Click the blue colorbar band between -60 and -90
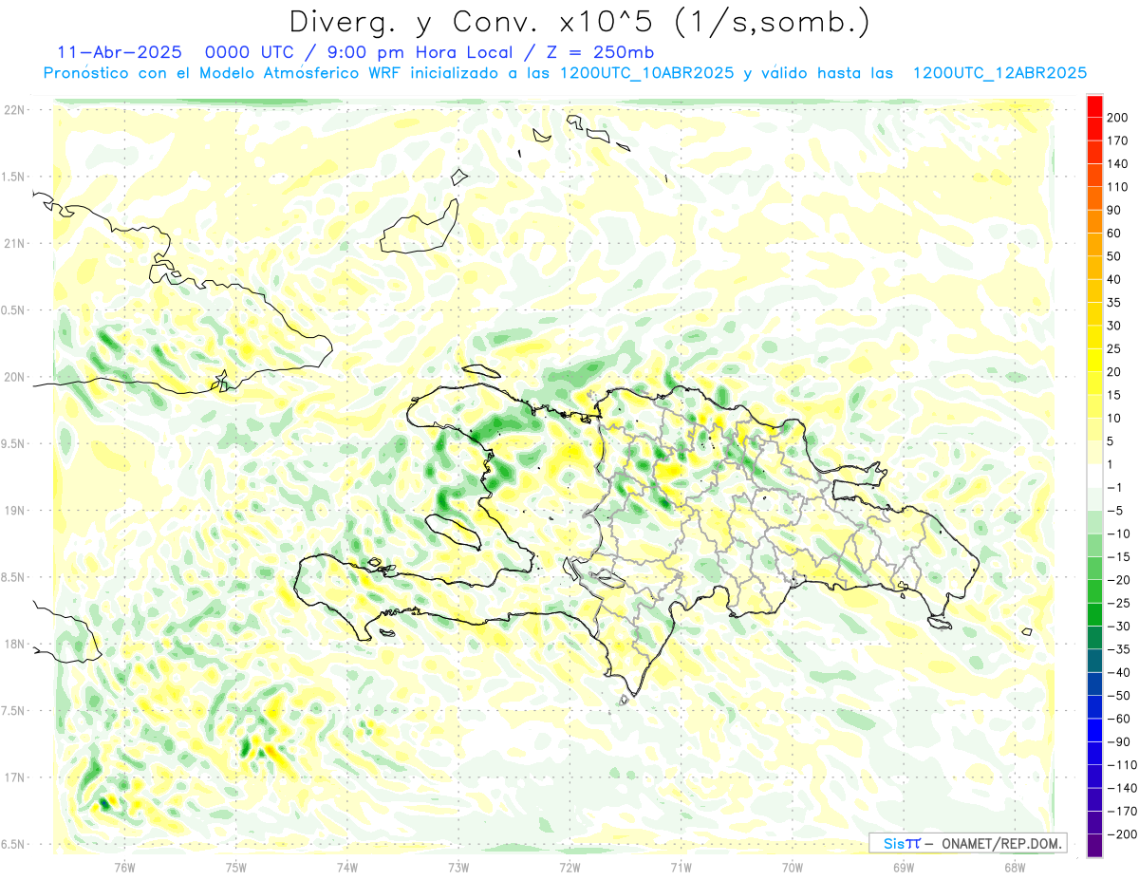The width and height of the screenshot is (1139, 880). [x=1094, y=730]
